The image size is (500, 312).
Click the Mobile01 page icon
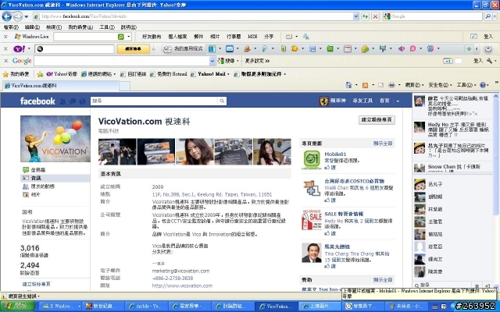click(312, 159)
